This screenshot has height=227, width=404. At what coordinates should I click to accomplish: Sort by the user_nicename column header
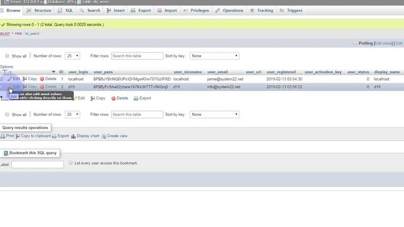click(187, 72)
